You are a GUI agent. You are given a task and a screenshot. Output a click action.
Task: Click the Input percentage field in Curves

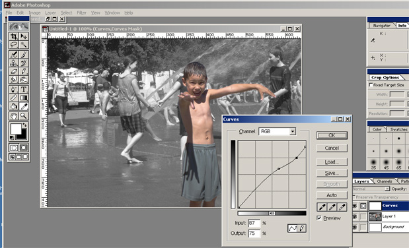click(254, 223)
